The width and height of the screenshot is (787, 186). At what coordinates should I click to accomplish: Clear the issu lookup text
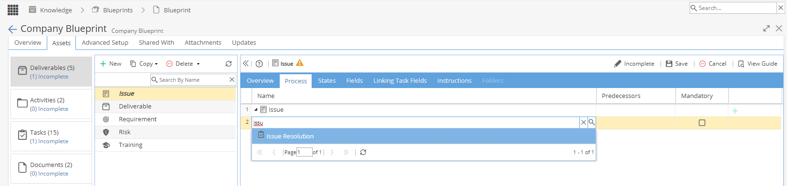tap(583, 122)
